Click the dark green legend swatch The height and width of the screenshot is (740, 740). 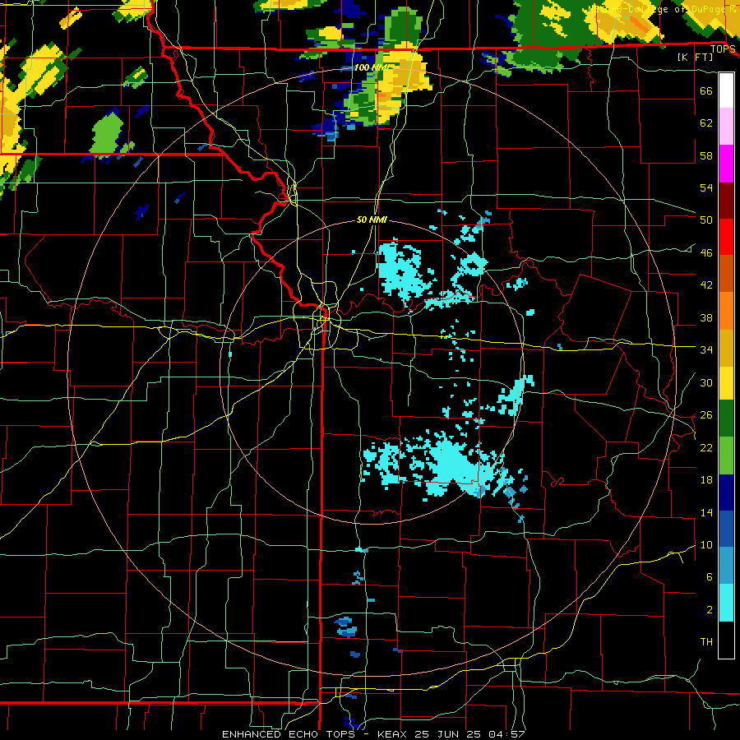[x=726, y=419]
